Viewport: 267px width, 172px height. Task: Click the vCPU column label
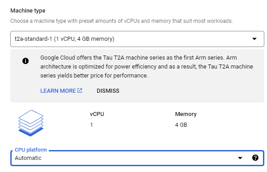pos(97,114)
